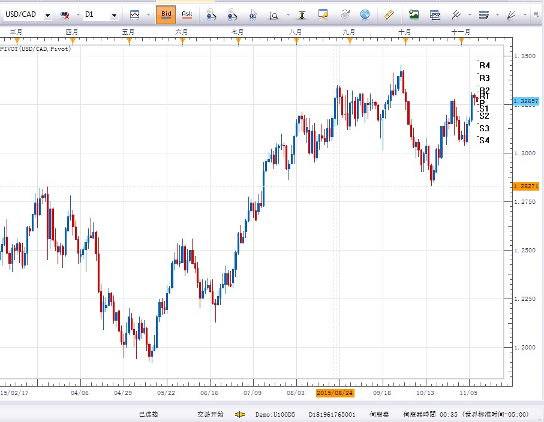The height and width of the screenshot is (422, 544).
Task: Click the Demo:U100D5 status entry
Action: (275, 414)
